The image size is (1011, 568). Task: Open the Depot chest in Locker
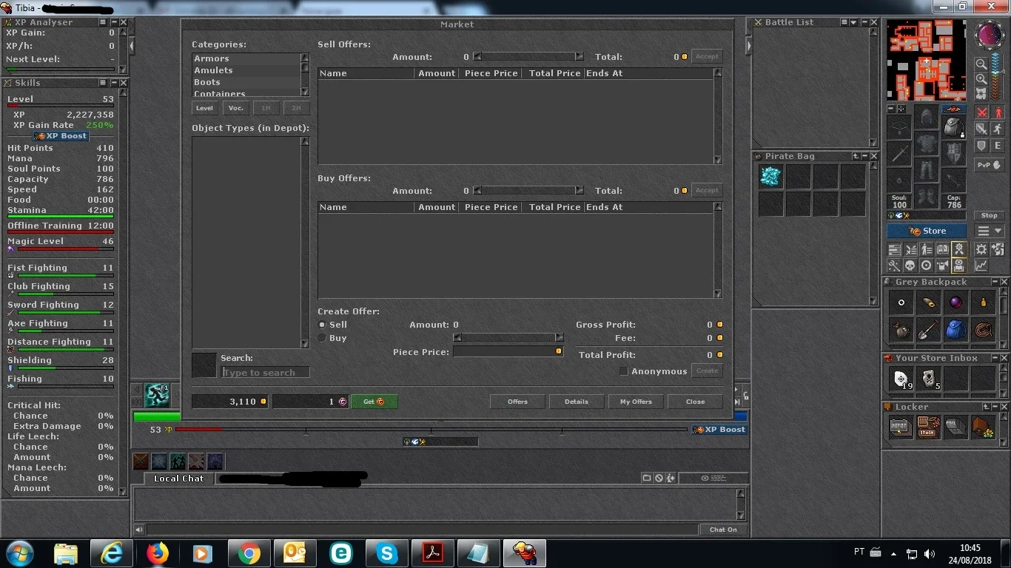[x=901, y=427]
